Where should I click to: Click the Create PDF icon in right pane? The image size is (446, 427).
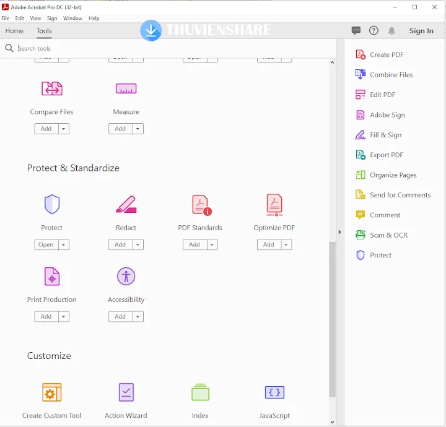pos(361,54)
